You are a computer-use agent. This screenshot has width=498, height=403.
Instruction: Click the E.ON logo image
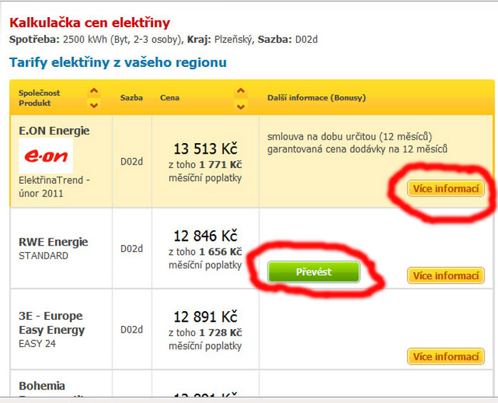[46, 156]
